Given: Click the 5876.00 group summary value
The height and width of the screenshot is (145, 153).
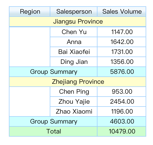Looking at the screenshot, I should point(122,72).
